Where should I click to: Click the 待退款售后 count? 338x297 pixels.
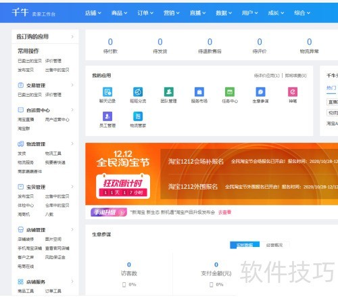[x=210, y=42]
